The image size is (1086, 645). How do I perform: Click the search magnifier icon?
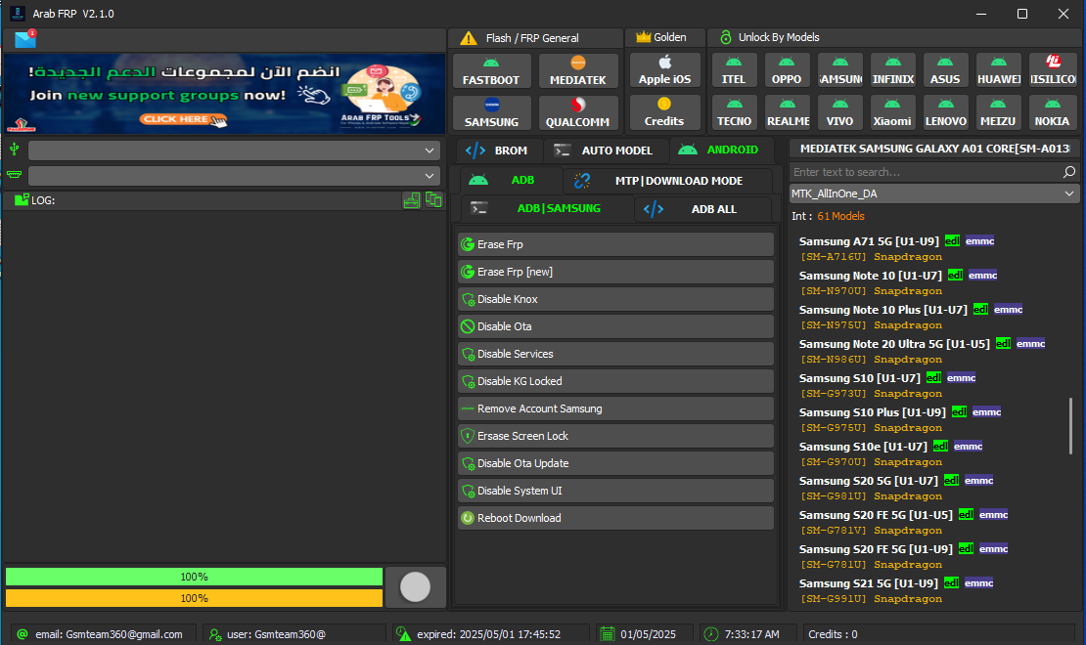(x=1068, y=172)
